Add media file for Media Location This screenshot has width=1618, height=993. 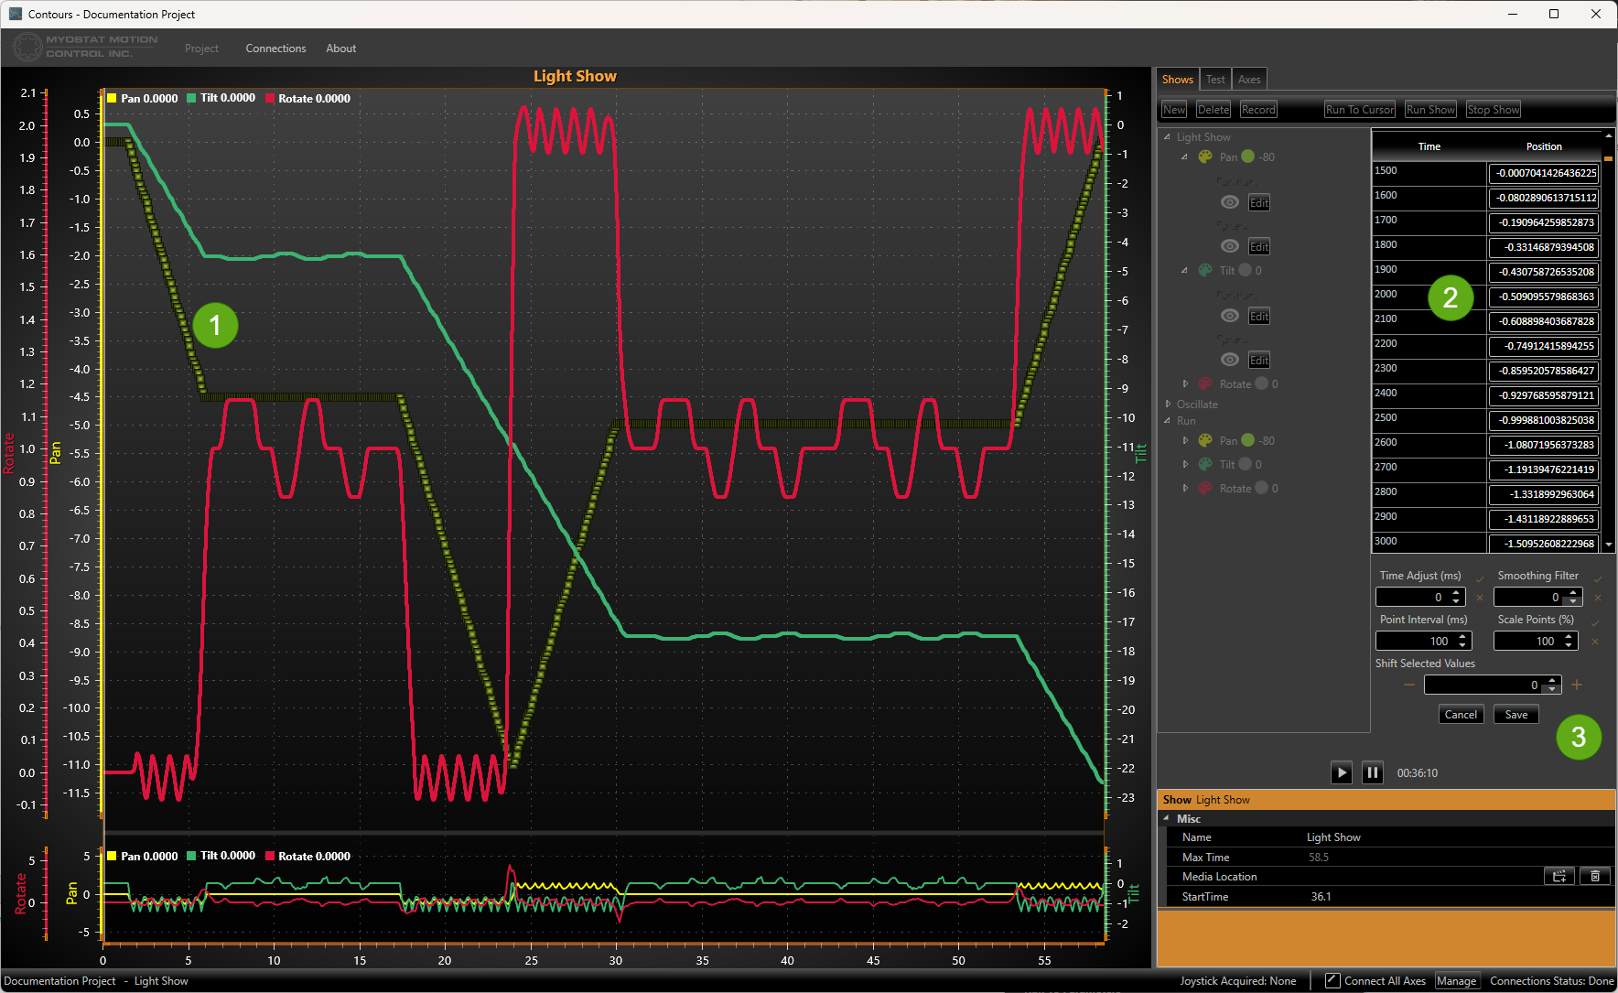1559,876
